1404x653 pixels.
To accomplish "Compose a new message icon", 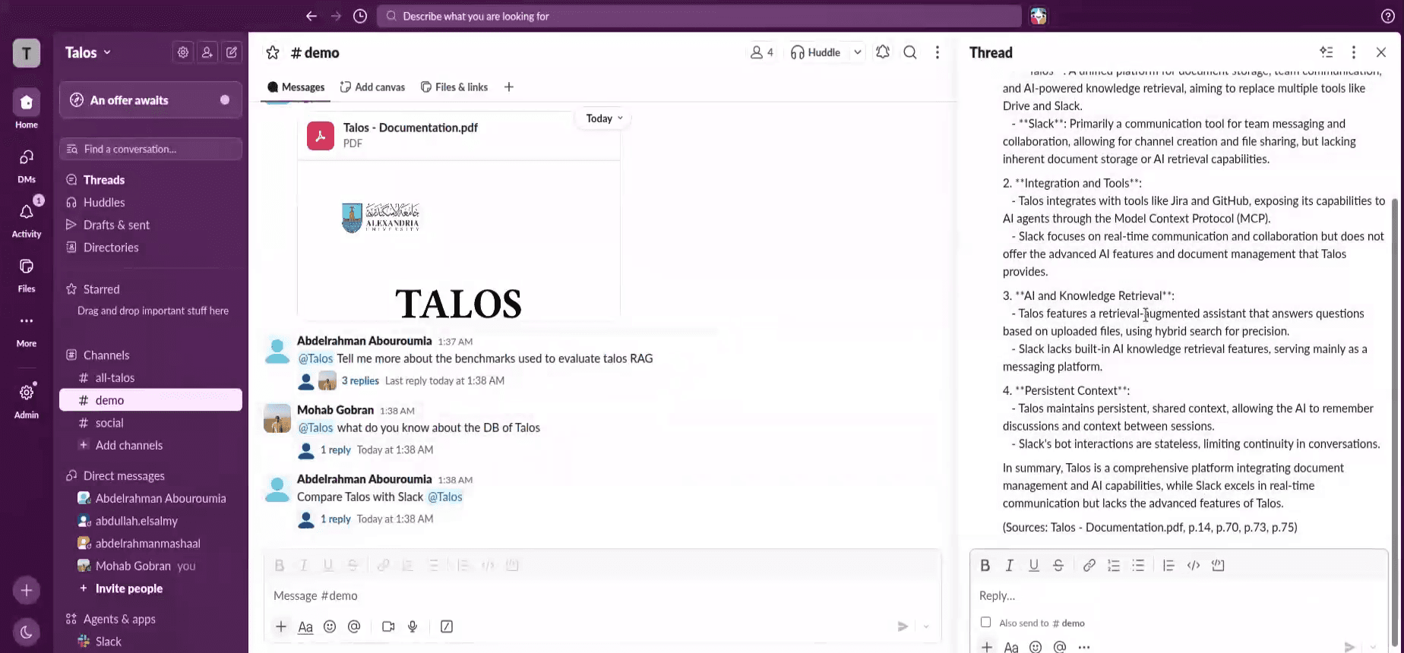I will tap(232, 52).
